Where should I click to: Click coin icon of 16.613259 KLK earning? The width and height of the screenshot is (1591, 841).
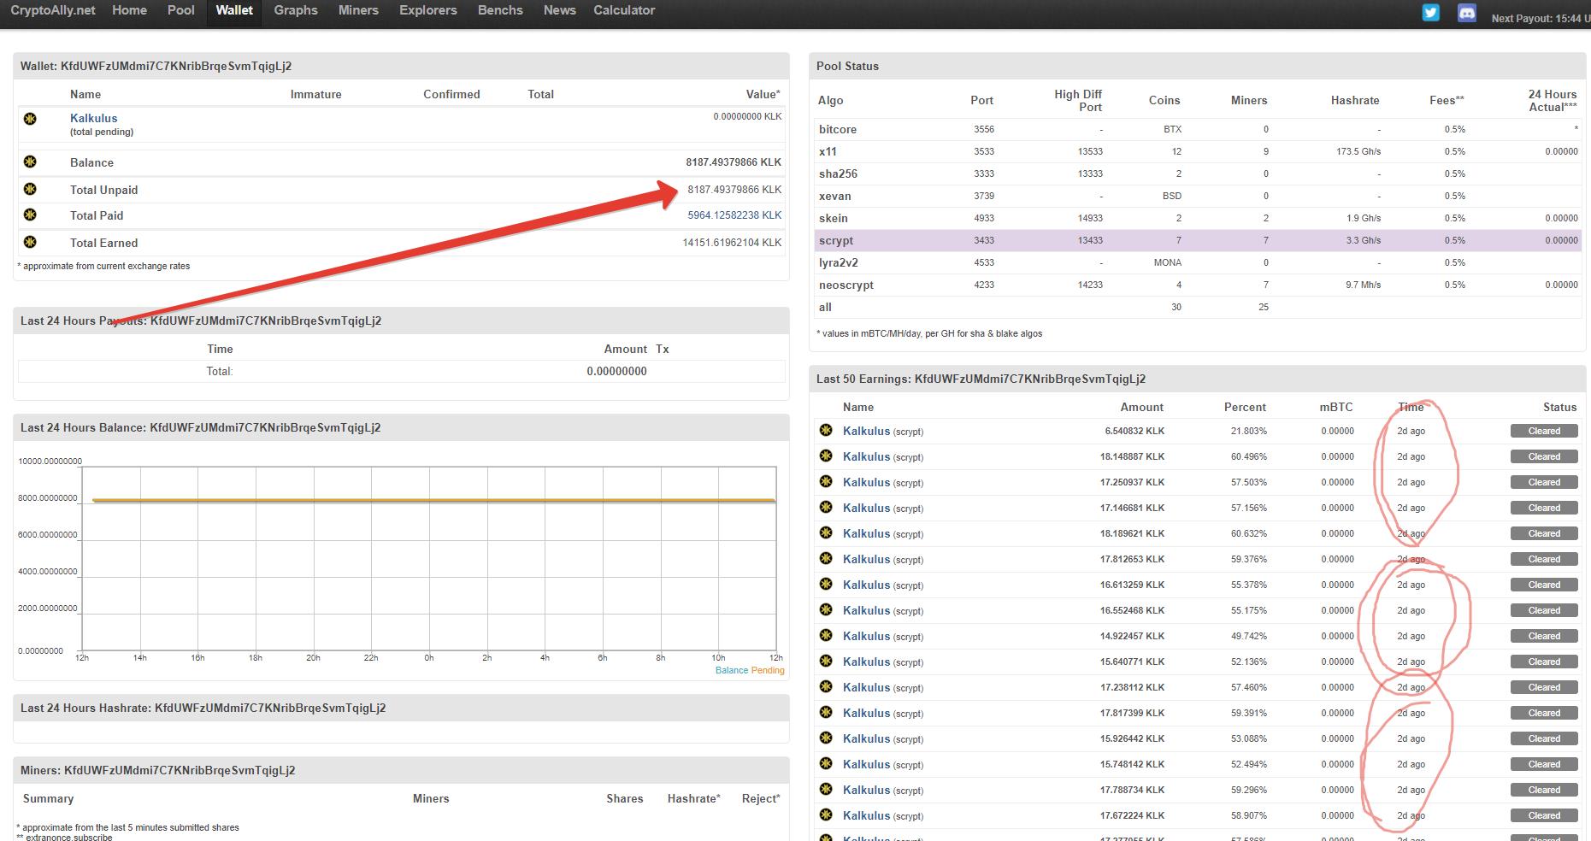pyautogui.click(x=826, y=584)
